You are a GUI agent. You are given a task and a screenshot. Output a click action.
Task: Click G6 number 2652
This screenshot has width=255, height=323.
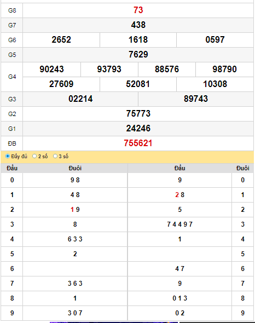(x=61, y=40)
